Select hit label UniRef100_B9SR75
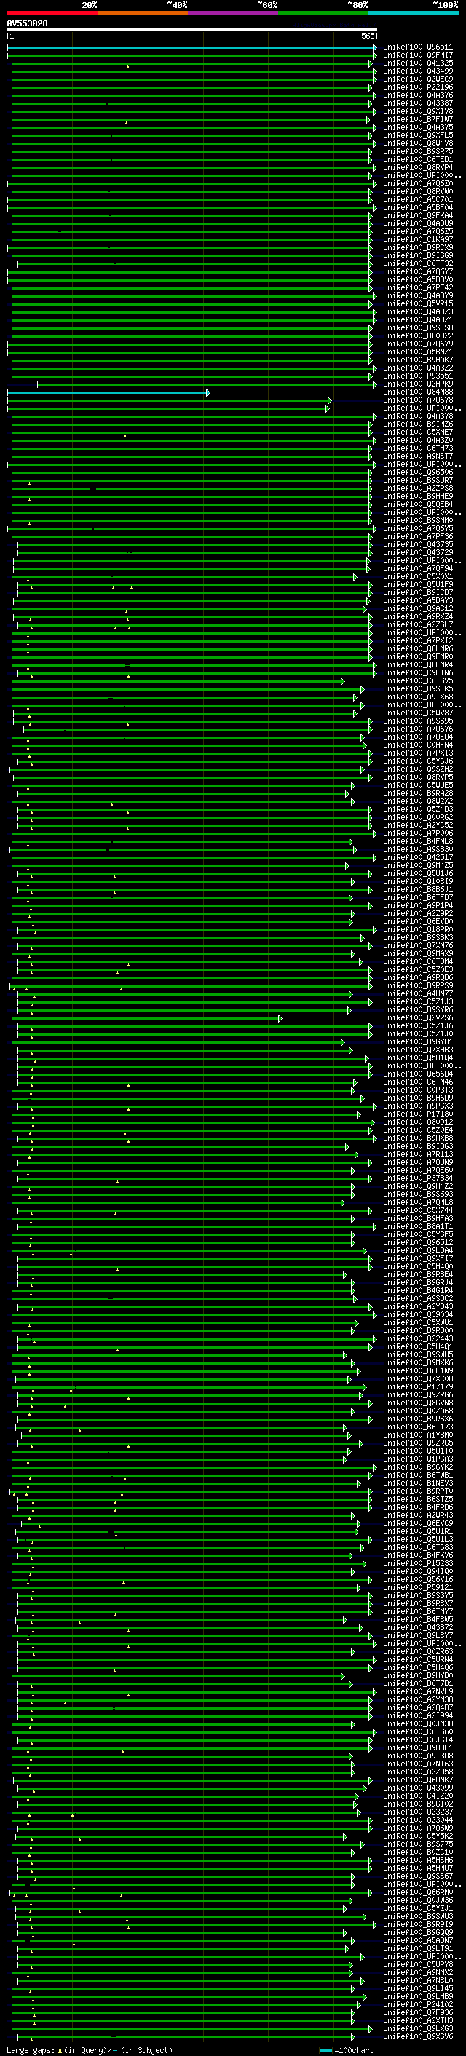This screenshot has width=466, height=2056. (x=418, y=152)
